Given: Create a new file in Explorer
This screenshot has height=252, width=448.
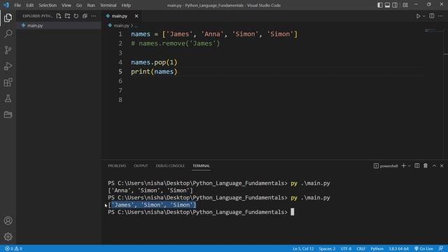Looking at the screenshot, I should click(x=59, y=16).
